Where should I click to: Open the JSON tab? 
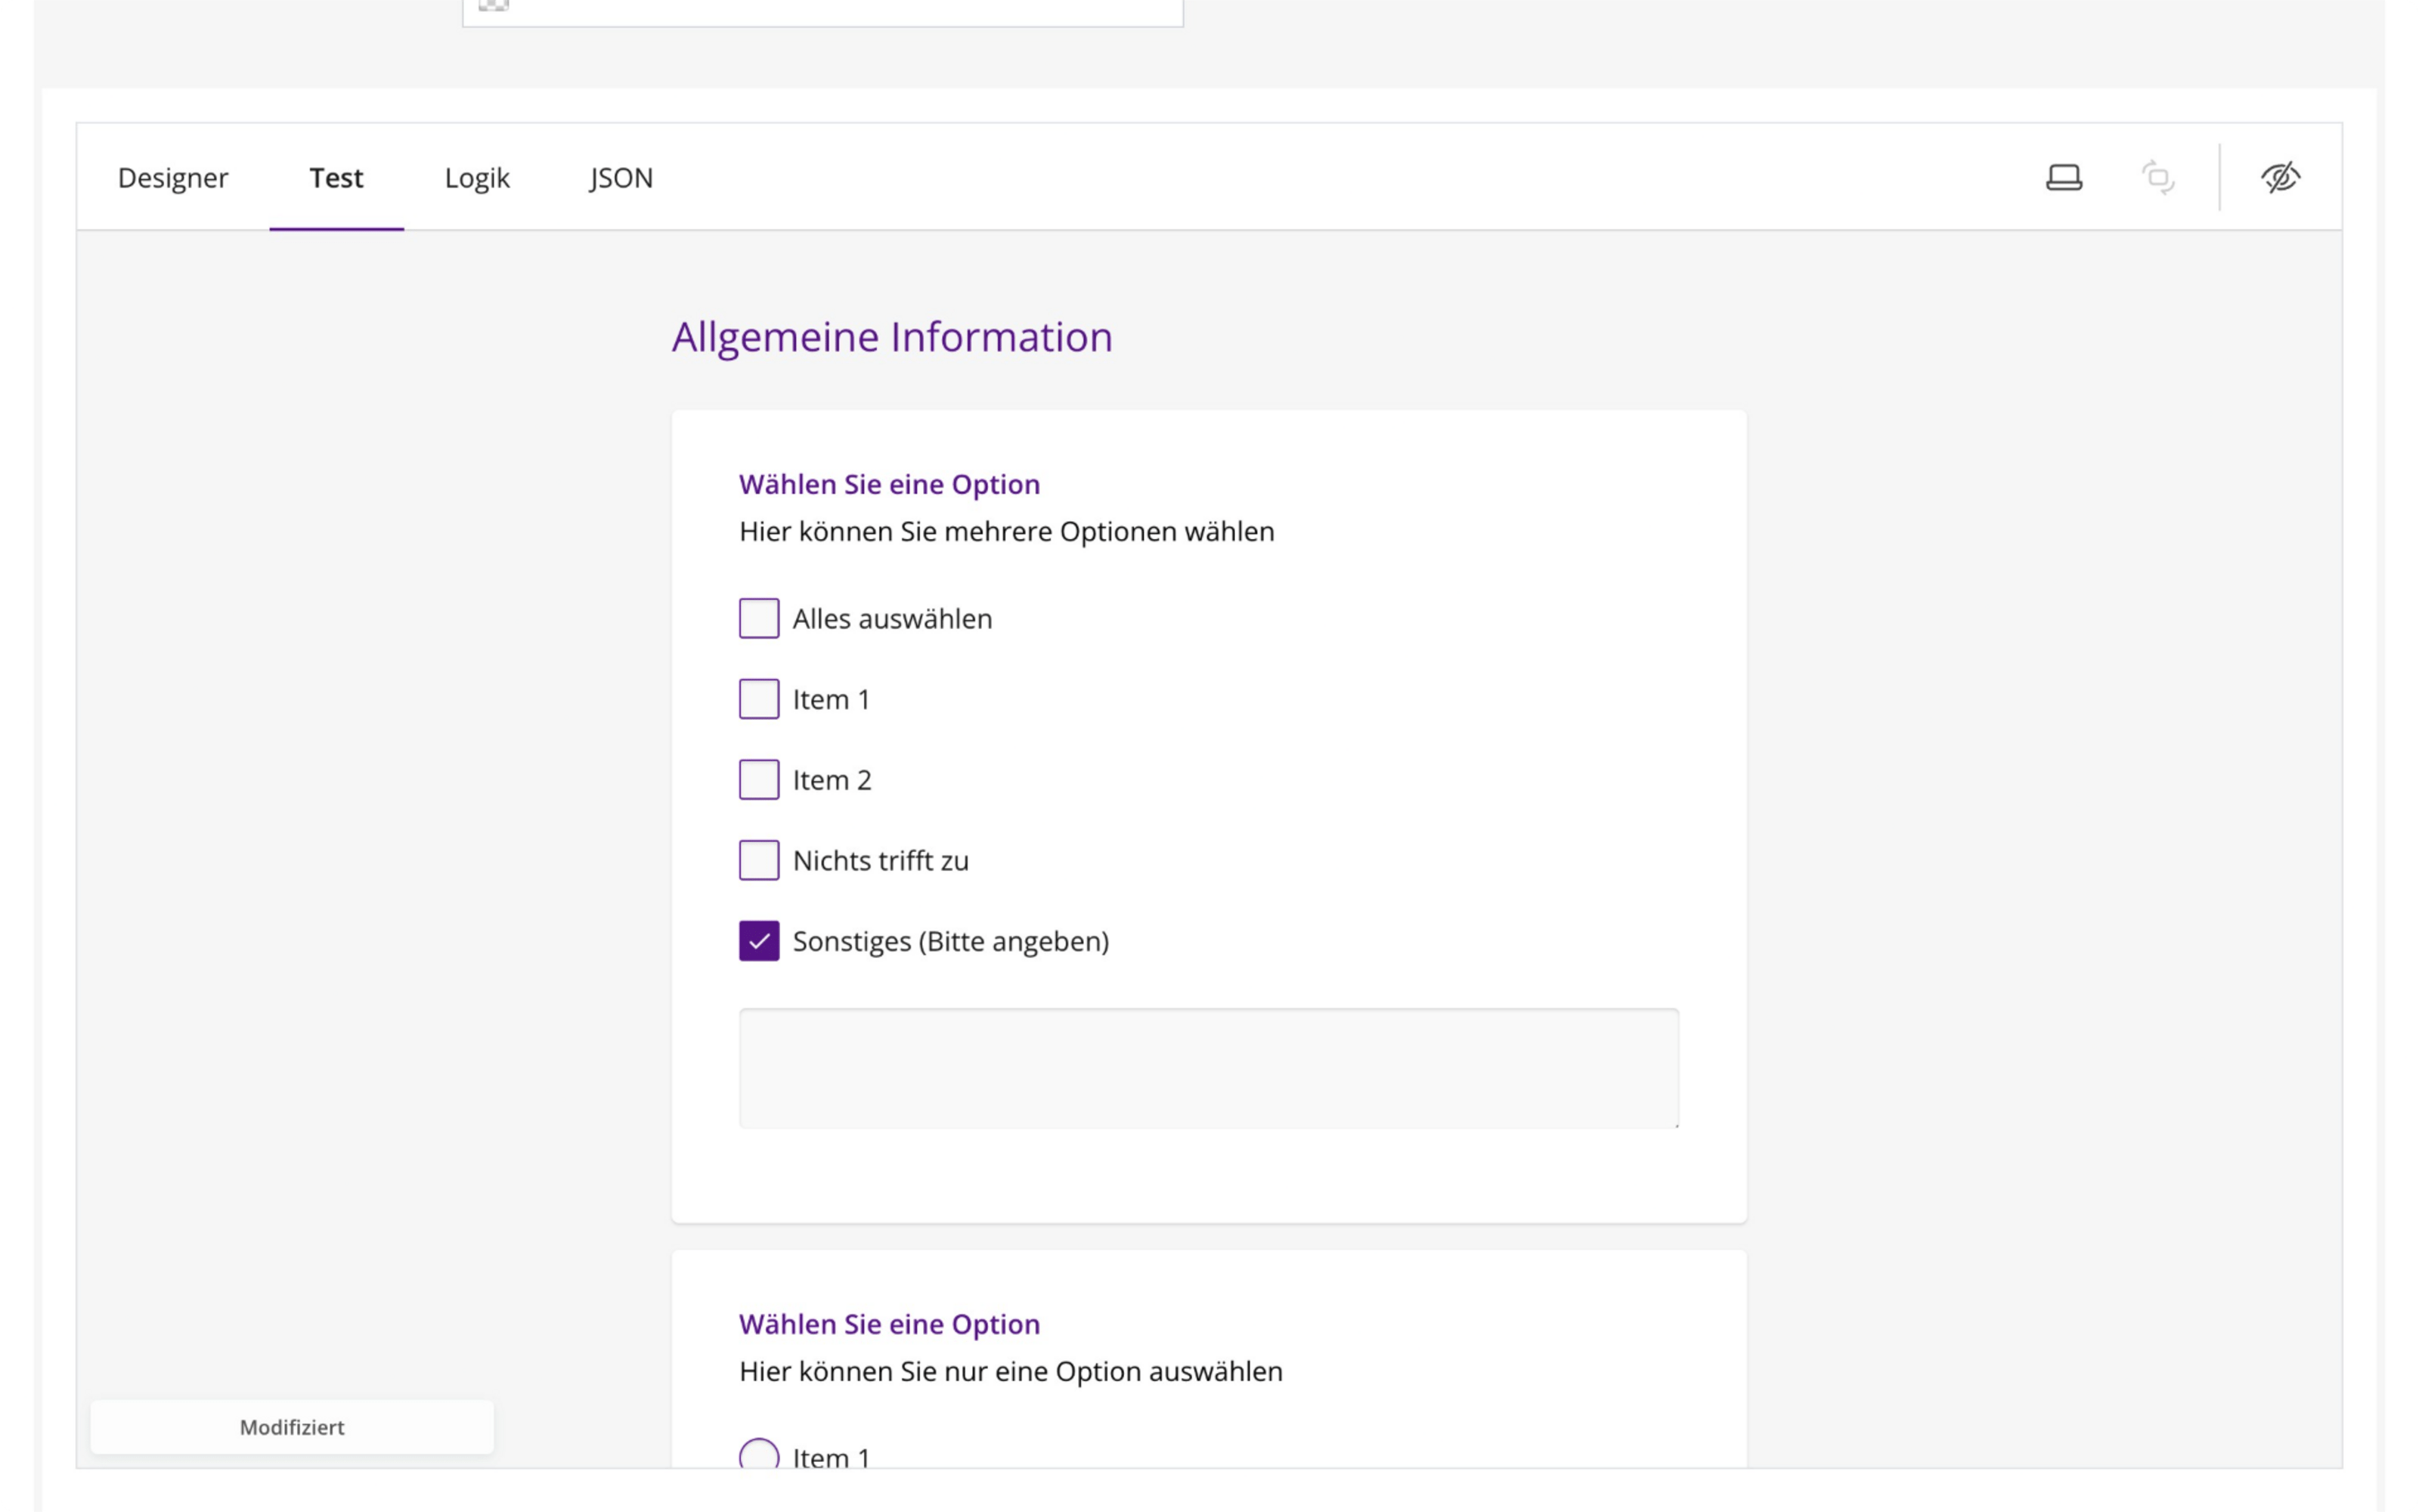tap(621, 178)
